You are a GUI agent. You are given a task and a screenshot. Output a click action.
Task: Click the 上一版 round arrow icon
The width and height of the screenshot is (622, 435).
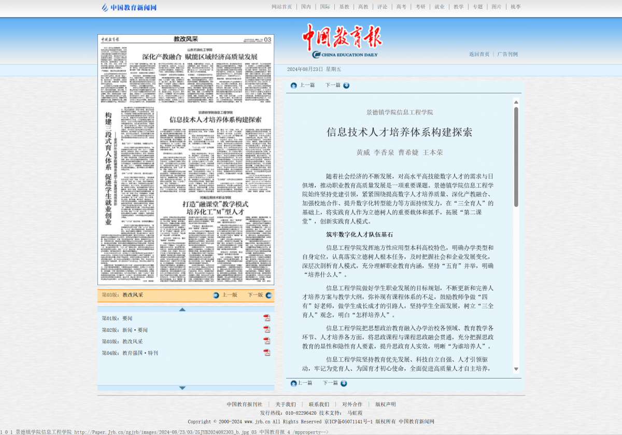tap(216, 295)
